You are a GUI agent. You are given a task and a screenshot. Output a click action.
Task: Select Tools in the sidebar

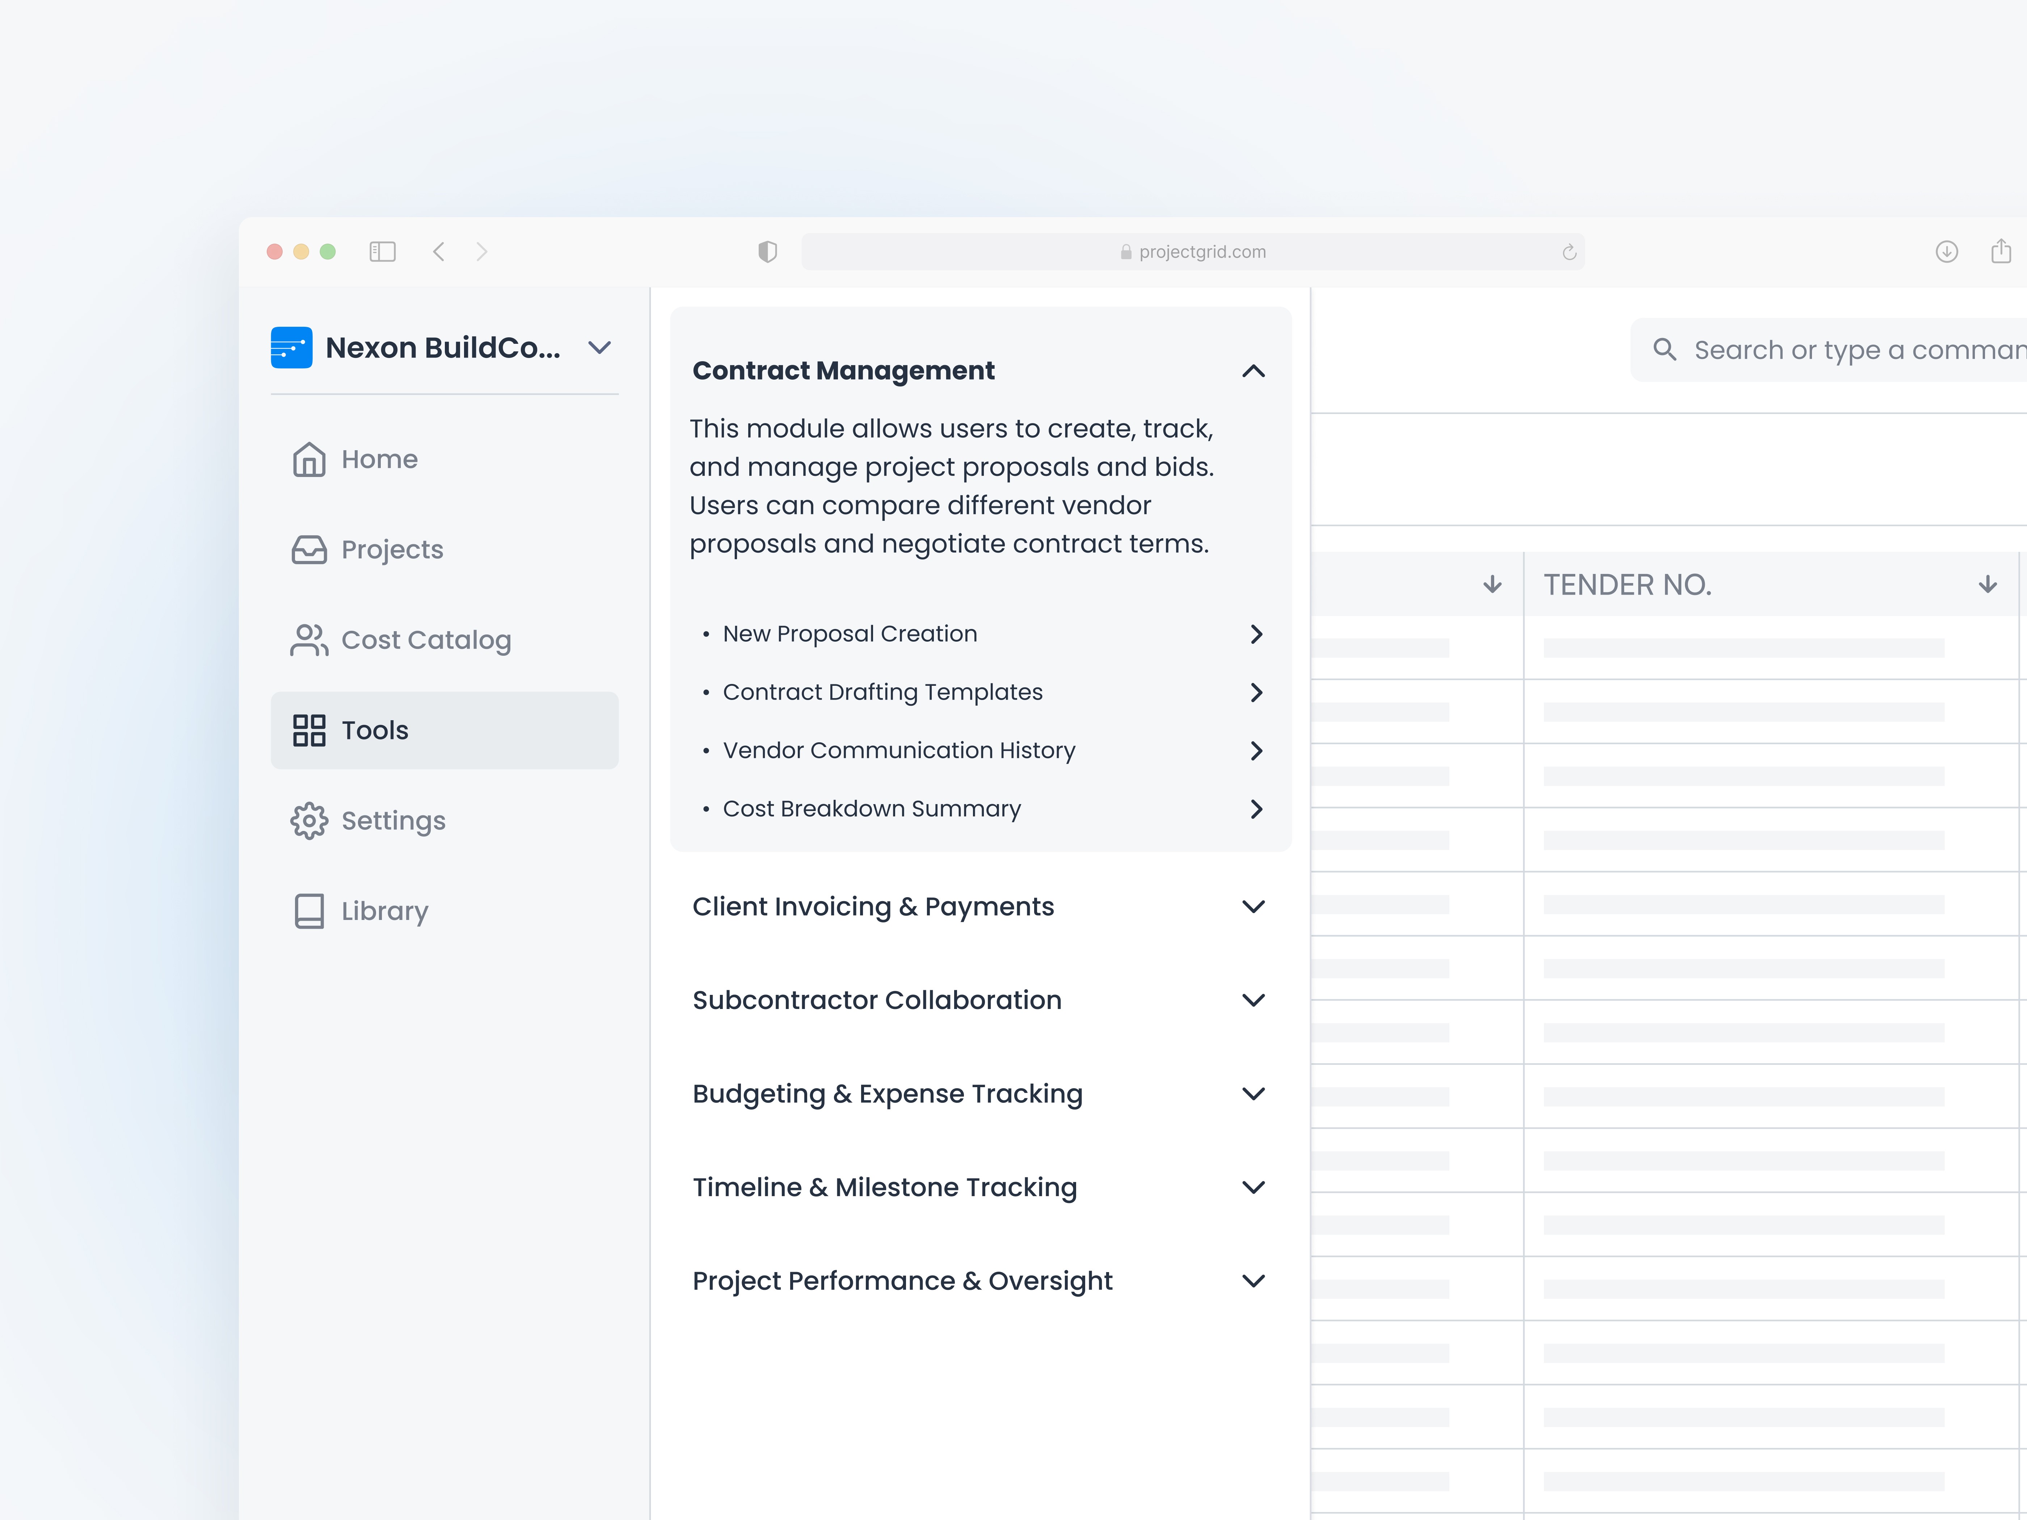point(444,730)
